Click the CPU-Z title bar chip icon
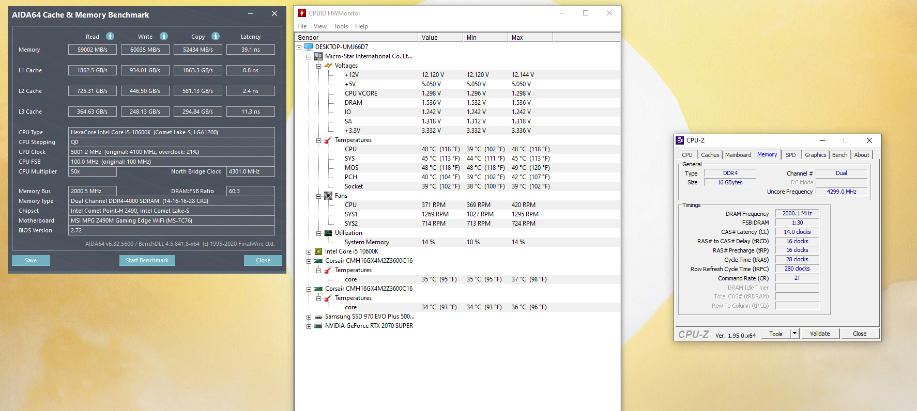Image resolution: width=917 pixels, height=411 pixels. [680, 140]
